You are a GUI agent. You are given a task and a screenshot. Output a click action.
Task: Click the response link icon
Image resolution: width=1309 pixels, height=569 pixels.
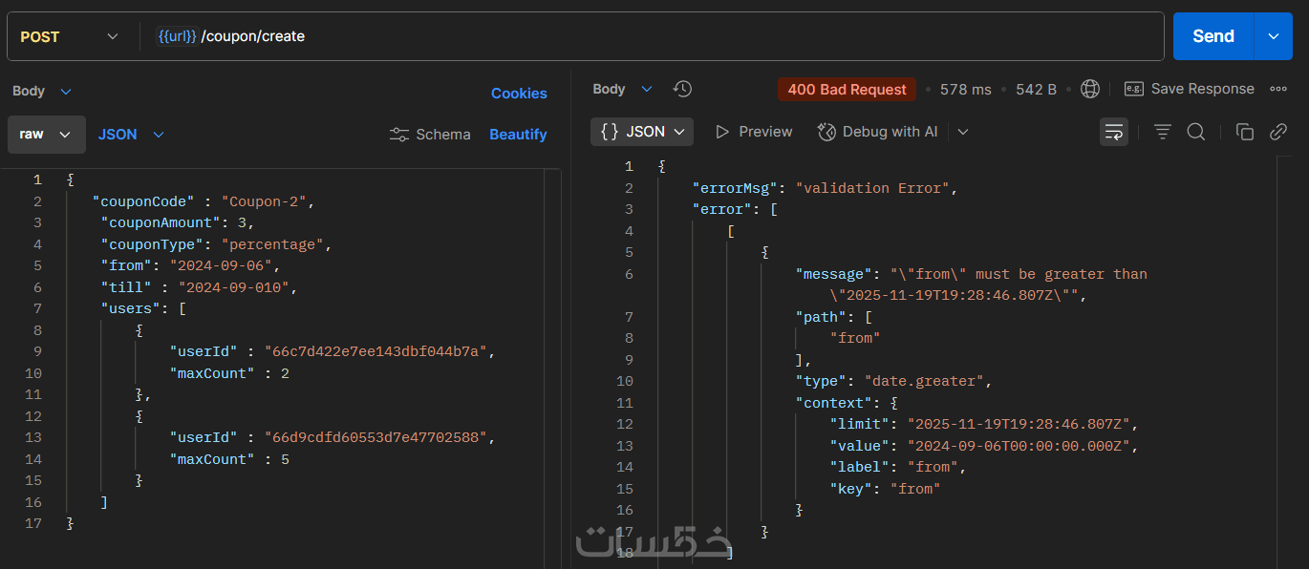[1278, 132]
